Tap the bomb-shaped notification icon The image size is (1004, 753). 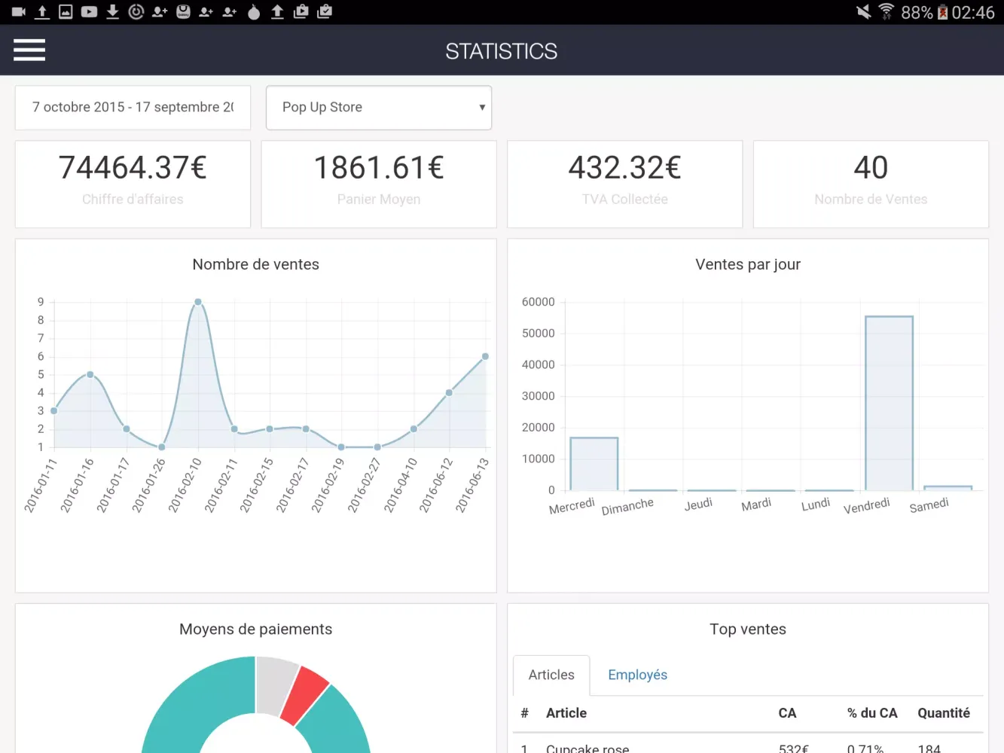click(254, 12)
